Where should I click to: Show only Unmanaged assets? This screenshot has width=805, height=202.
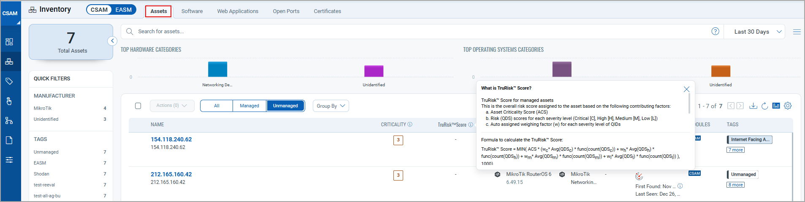click(285, 106)
